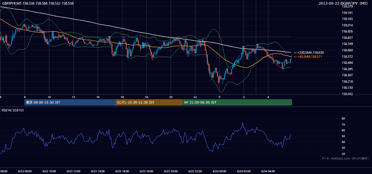Click RSI level 60 on the scale
372x174 pixels.
[x=343, y=130]
